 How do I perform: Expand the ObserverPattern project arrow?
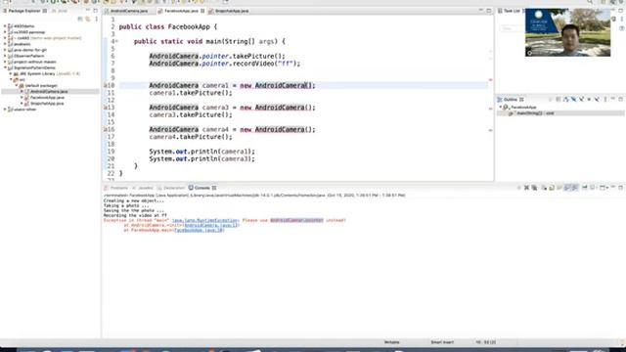point(5,56)
